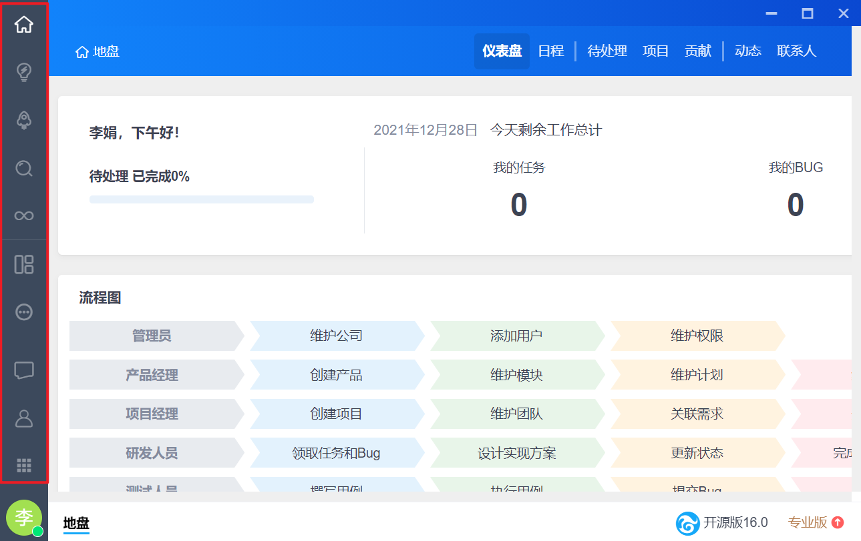Click the rocket project icon in sidebar
Screen dimensions: 861x541
tap(24, 120)
